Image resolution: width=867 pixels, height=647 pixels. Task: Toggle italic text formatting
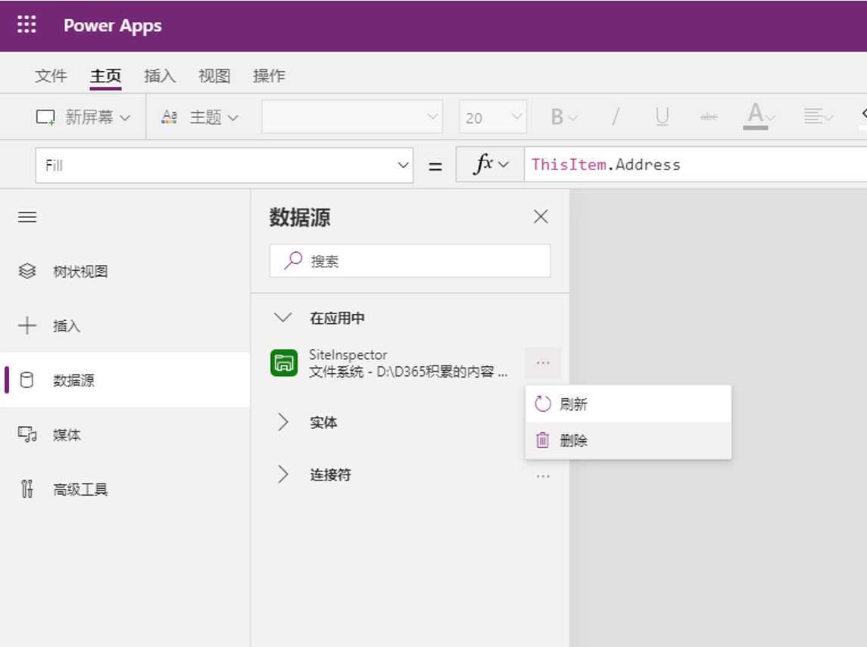[x=616, y=117]
